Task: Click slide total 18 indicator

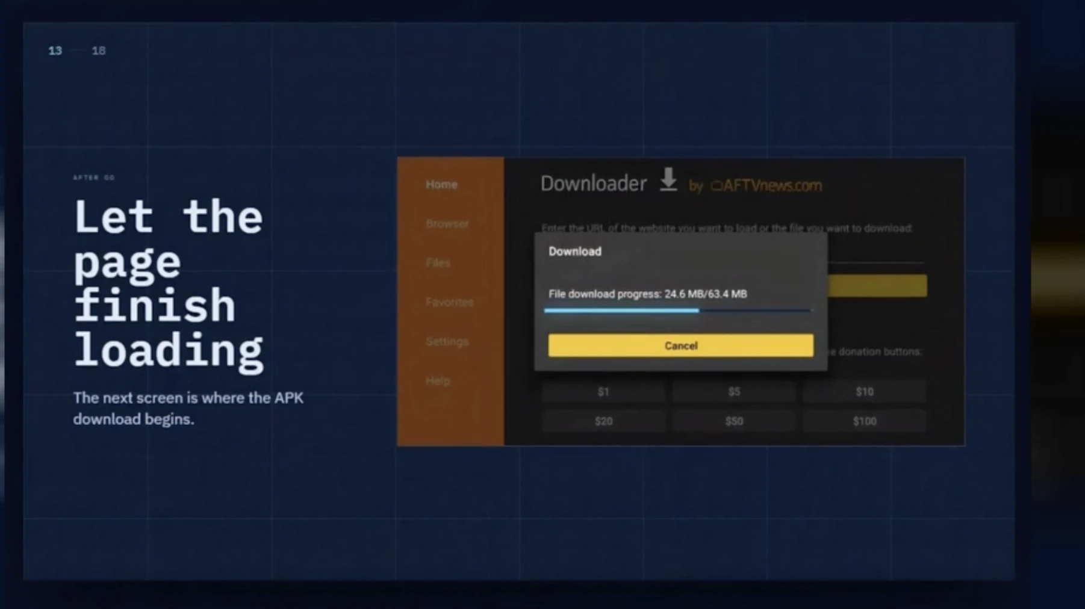Action: coord(98,51)
